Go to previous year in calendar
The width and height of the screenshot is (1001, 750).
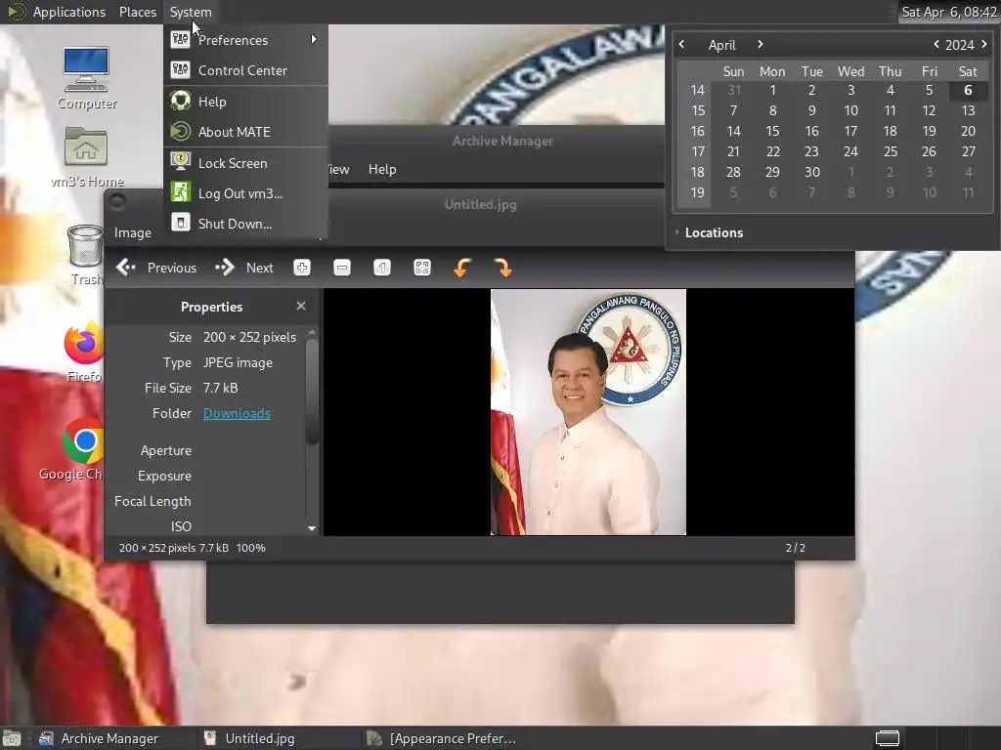click(x=936, y=44)
